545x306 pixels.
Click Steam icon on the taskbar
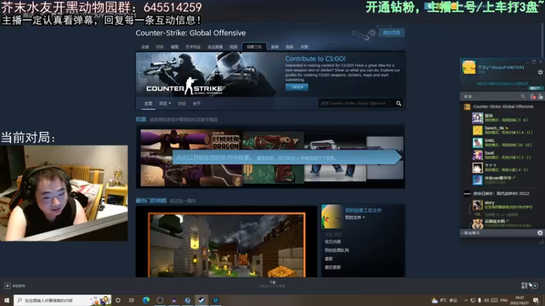pos(202,300)
